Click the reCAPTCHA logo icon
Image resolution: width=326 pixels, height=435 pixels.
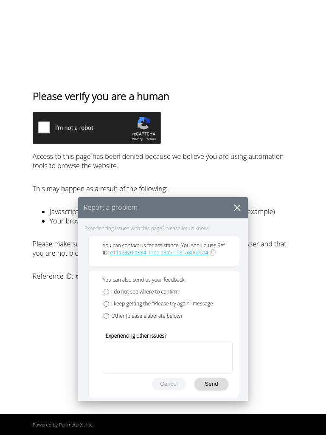pyautogui.click(x=143, y=123)
